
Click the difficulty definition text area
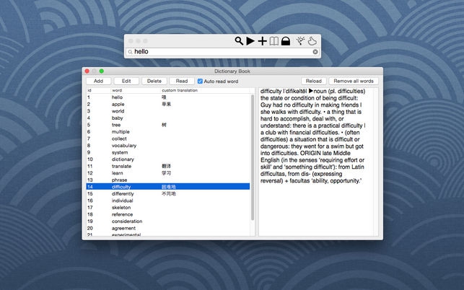coord(316,162)
